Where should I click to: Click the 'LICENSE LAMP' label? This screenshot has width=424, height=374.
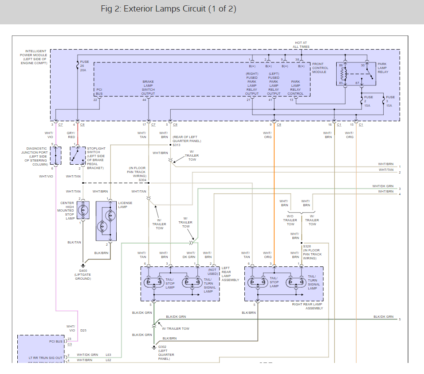(125, 205)
